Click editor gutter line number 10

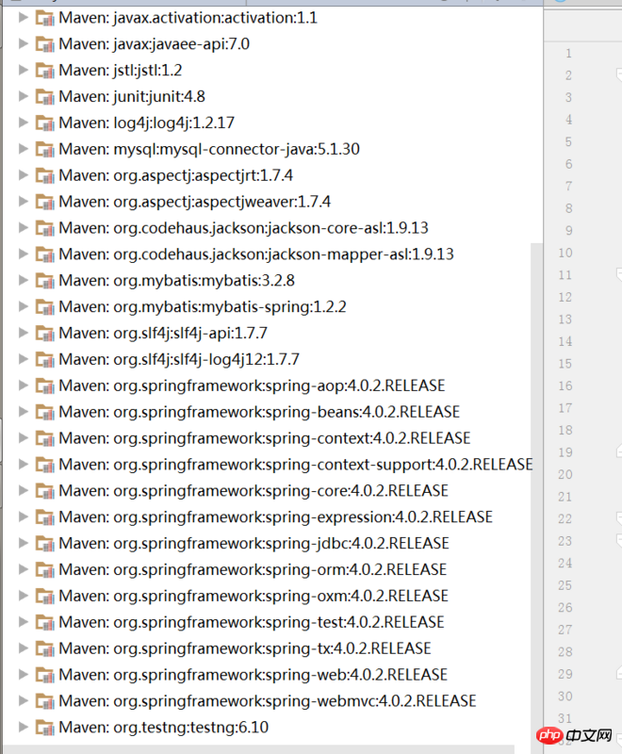pos(565,253)
